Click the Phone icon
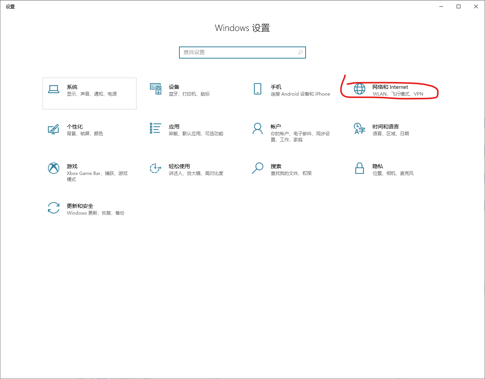Screen dimensions: 485x379 coord(258,89)
